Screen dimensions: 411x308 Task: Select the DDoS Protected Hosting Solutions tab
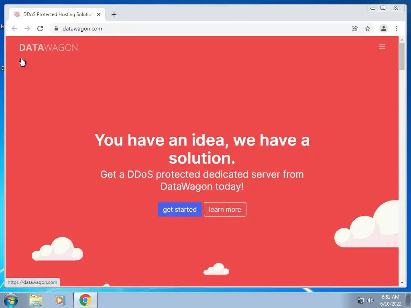[x=57, y=14]
